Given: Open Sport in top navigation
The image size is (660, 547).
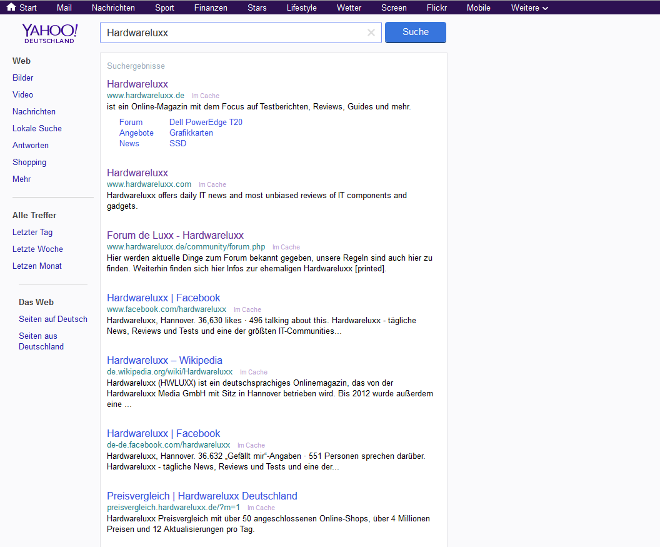Looking at the screenshot, I should 164,8.
